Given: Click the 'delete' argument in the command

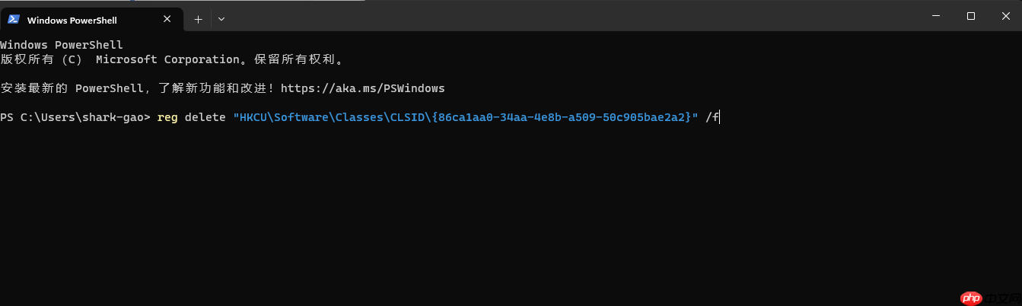Looking at the screenshot, I should coord(205,117).
